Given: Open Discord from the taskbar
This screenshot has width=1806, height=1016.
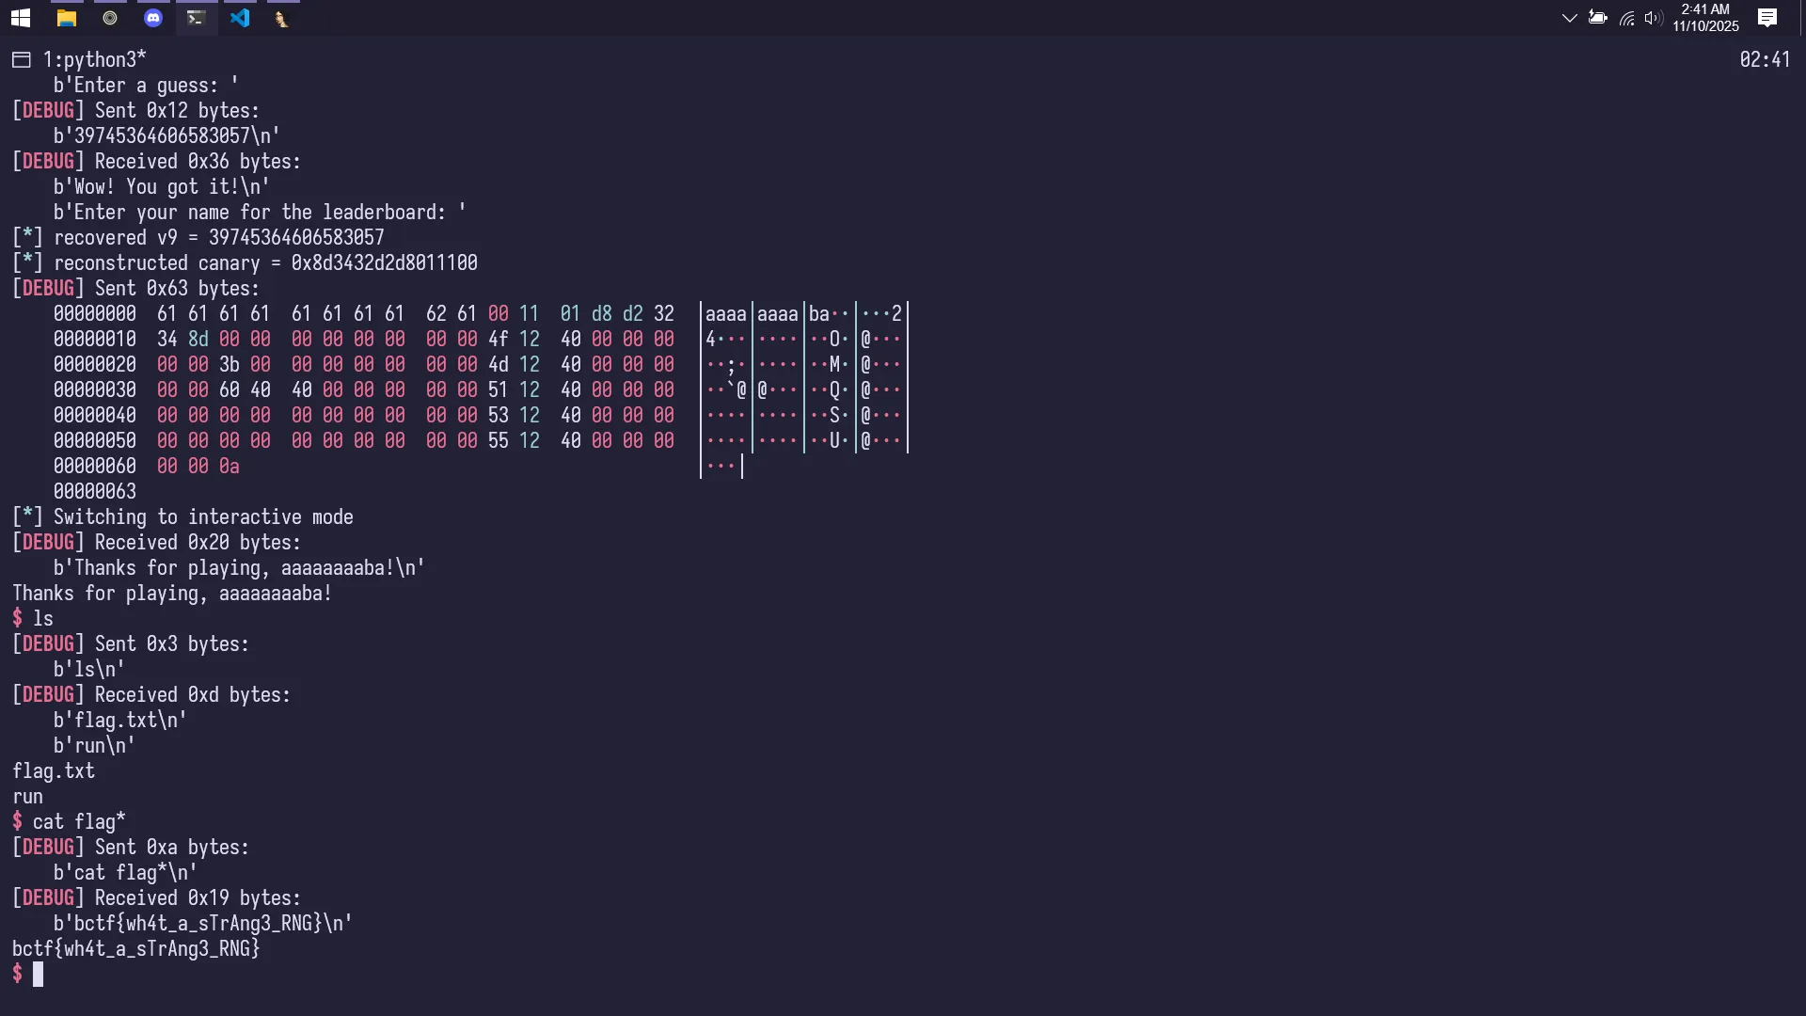Looking at the screenshot, I should pyautogui.click(x=153, y=18).
